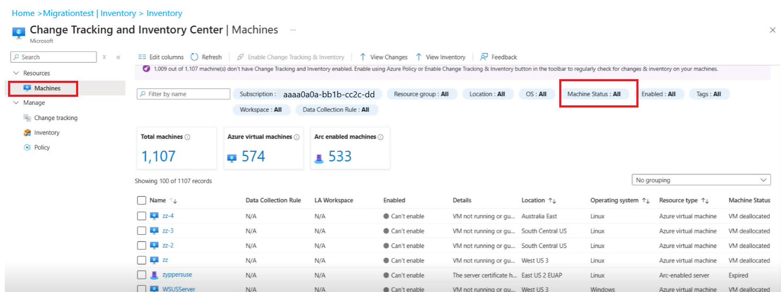Open the Location : All filter
The height and width of the screenshot is (292, 781).
coord(487,94)
